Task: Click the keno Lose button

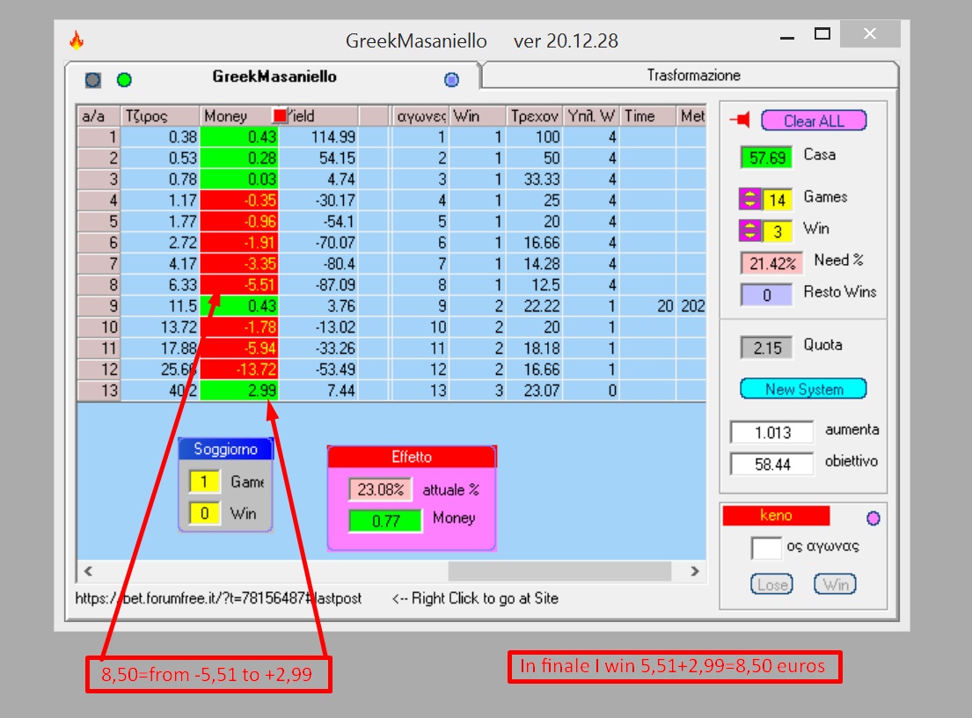Action: click(x=771, y=584)
